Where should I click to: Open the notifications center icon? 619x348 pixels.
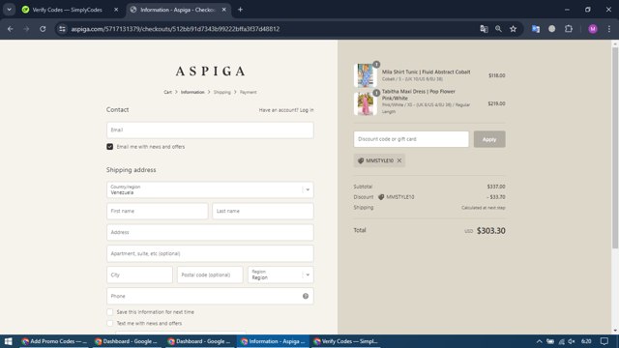click(x=604, y=341)
